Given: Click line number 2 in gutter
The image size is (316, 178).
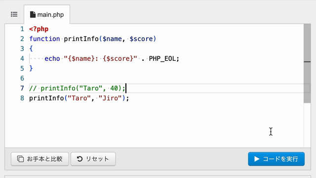Looking at the screenshot, I should click(22, 39).
